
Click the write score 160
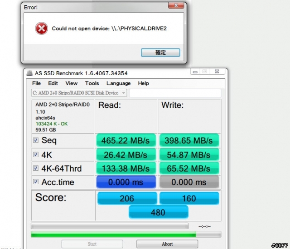[x=189, y=198]
